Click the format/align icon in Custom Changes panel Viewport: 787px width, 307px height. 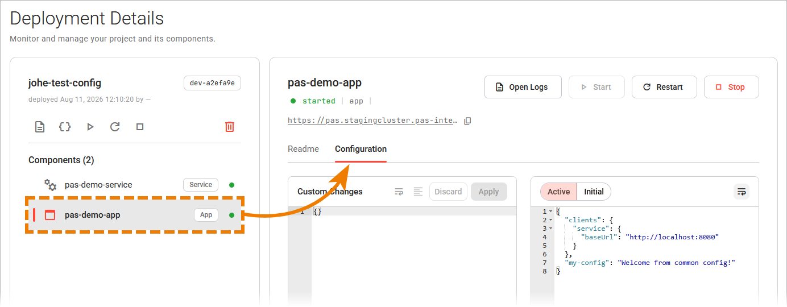[418, 192]
